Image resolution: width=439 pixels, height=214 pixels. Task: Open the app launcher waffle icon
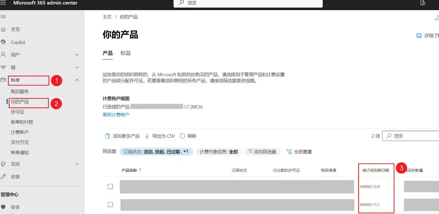(x=3, y=3)
